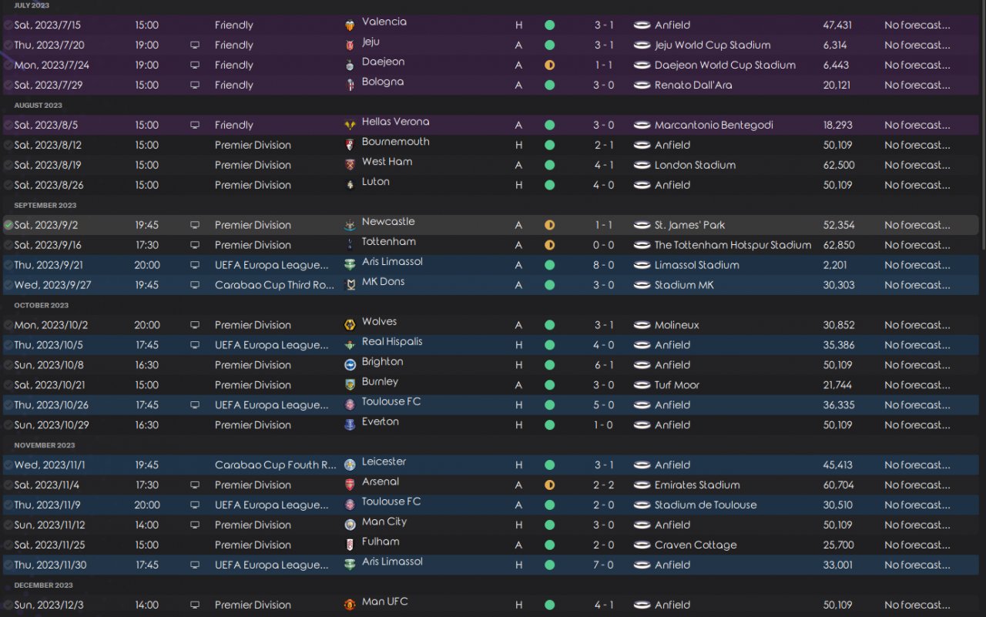
Task: Click the stadium icon next to Emirates Stadium
Action: 642,485
